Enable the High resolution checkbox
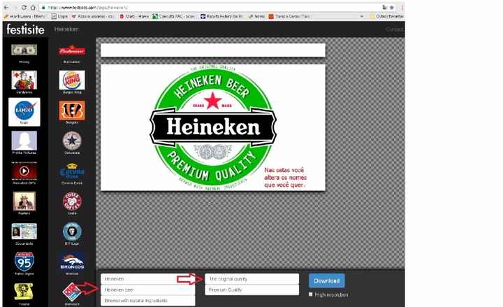 coord(310,294)
